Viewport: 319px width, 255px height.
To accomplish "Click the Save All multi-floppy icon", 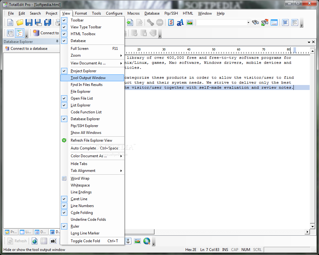I will pyautogui.click(x=48, y=22).
